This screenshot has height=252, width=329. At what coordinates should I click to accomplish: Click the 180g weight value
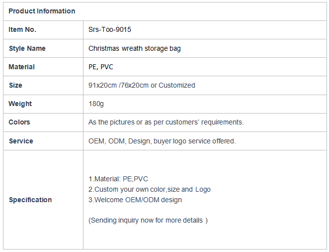tap(96, 104)
